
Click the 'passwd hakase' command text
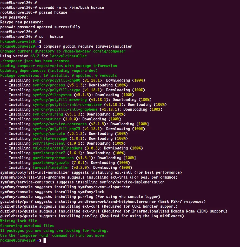click(53, 12)
